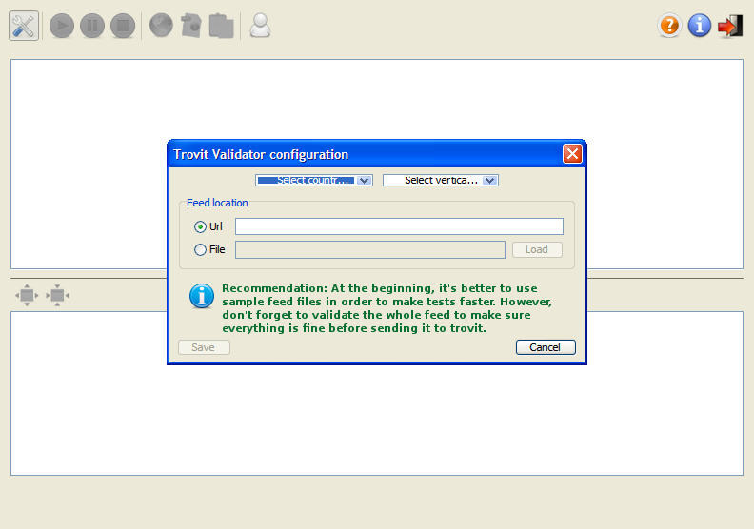Open the Select country dropdown
754x529 pixels.
pyautogui.click(x=314, y=180)
